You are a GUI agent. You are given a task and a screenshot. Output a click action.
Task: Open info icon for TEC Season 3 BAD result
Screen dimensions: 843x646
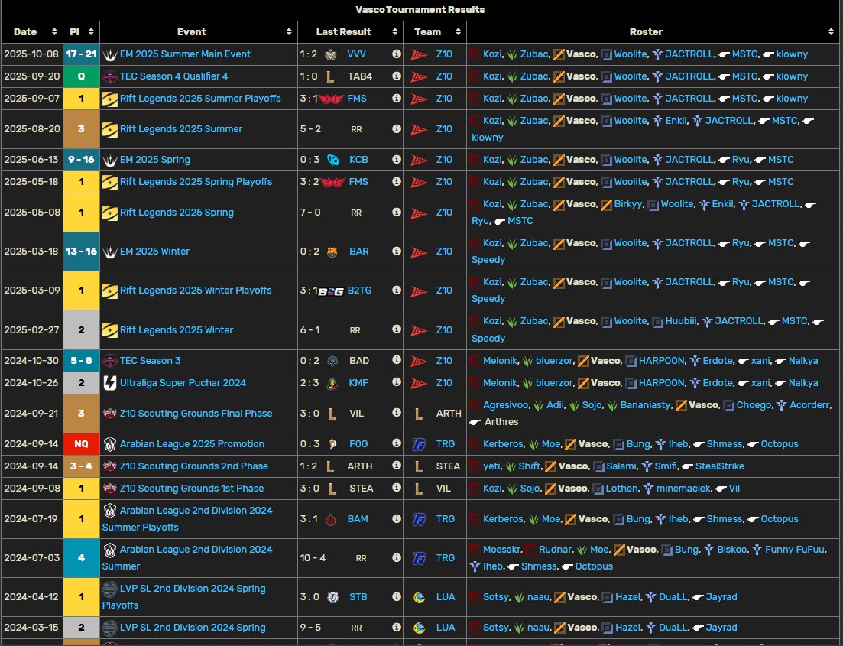point(396,360)
